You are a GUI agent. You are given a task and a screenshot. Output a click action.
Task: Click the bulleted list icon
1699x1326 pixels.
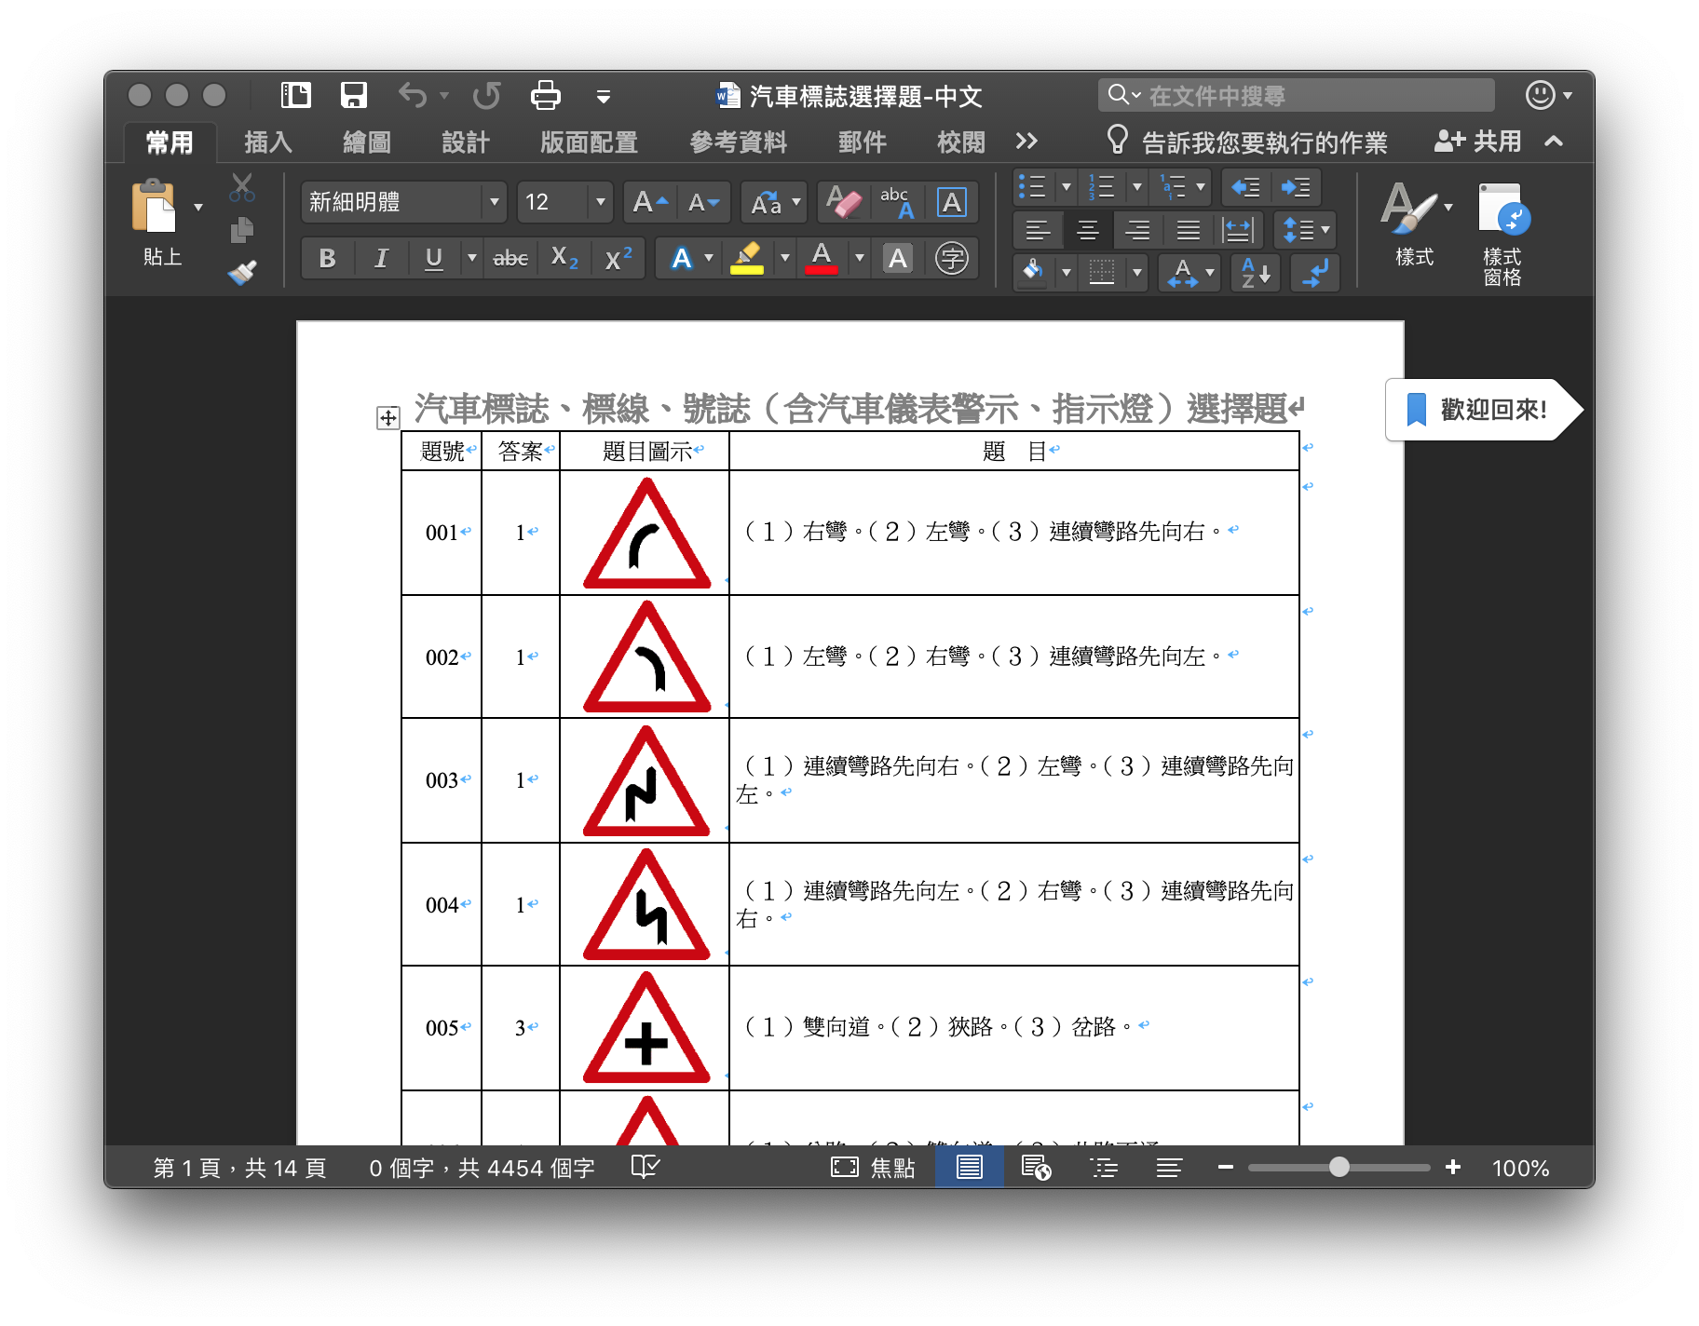[x=1032, y=187]
